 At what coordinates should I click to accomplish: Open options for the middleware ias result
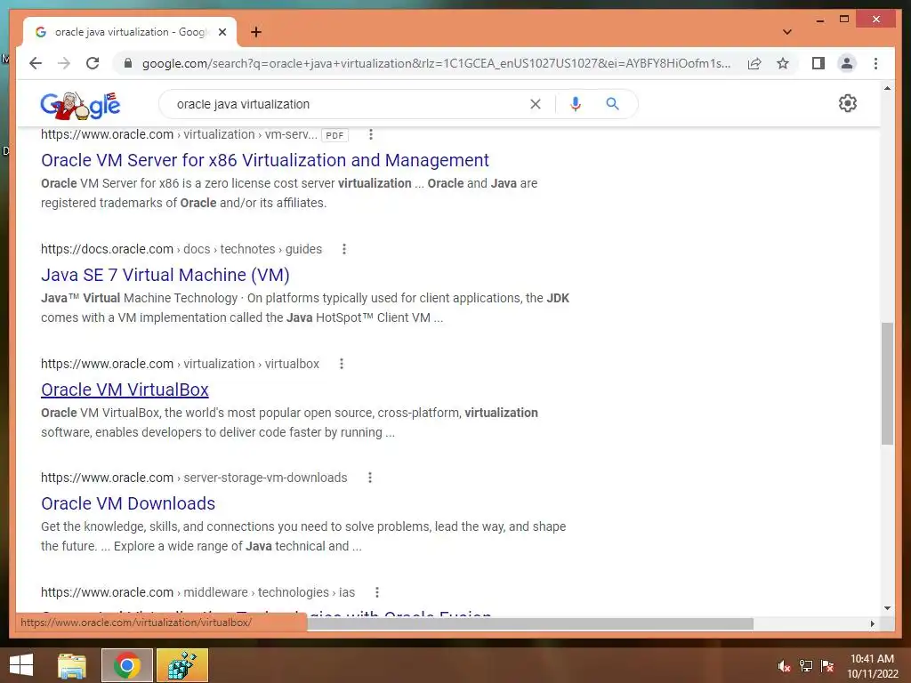click(x=377, y=592)
